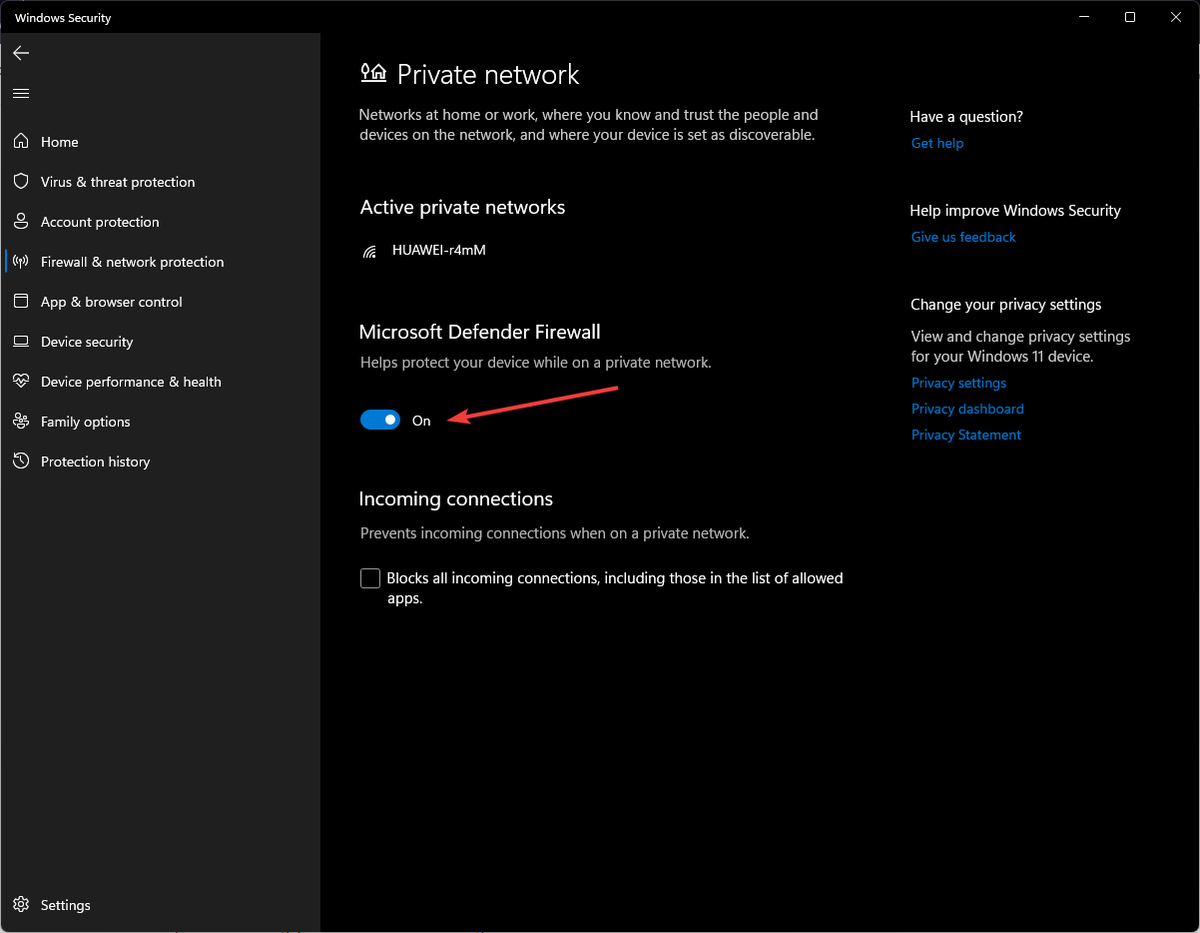Click the Incoming connections heading
The image size is (1200, 933).
coord(456,498)
